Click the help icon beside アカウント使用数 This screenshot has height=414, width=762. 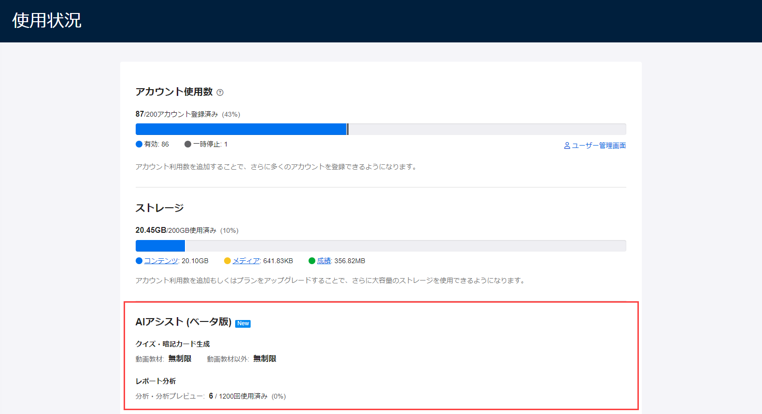coord(220,93)
